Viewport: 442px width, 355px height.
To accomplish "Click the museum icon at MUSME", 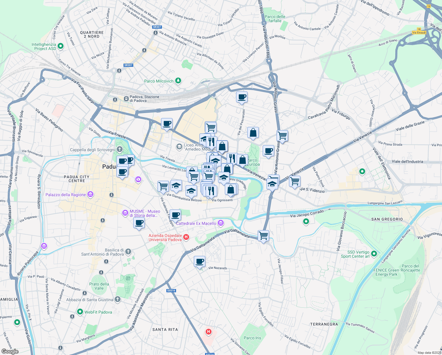I will (x=125, y=213).
